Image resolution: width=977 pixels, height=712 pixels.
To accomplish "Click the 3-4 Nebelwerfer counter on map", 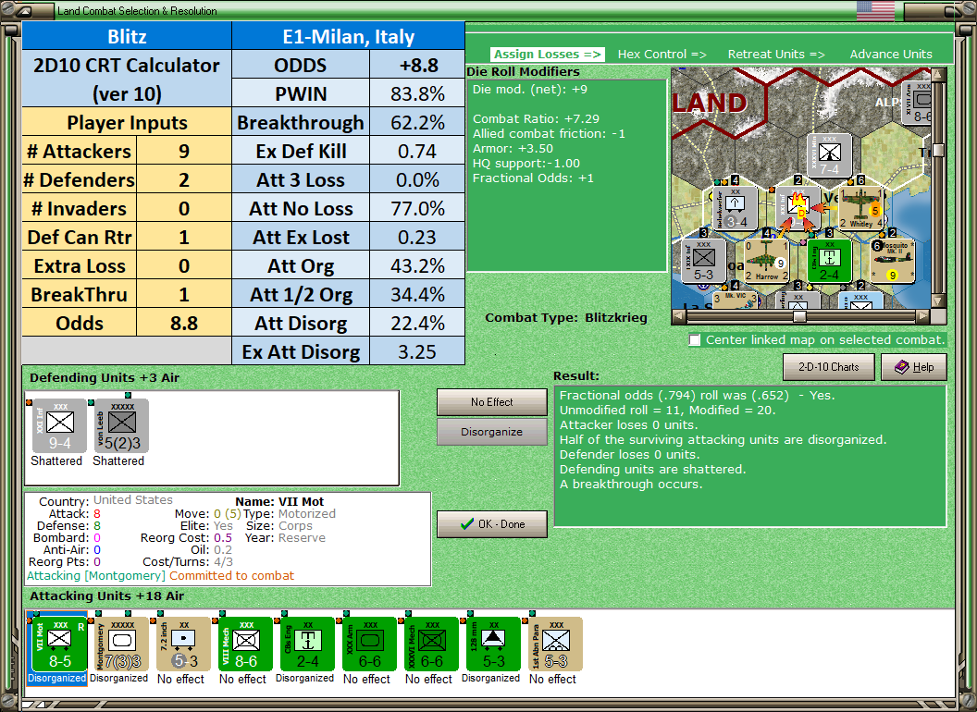I will pyautogui.click(x=736, y=207).
